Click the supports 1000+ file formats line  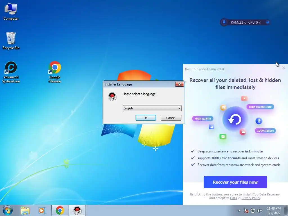point(238,158)
